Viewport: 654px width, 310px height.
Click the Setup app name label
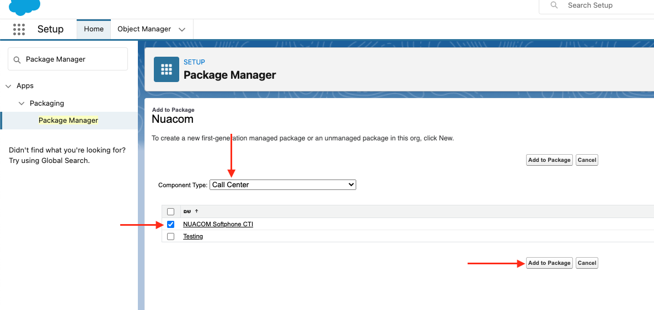click(x=51, y=29)
